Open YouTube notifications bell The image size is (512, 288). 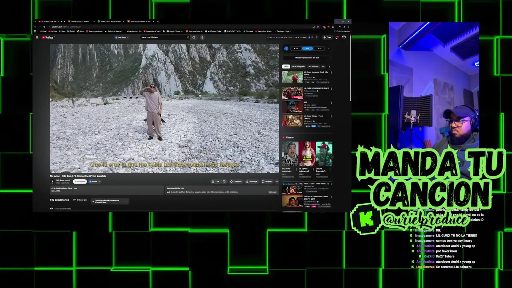[x=337, y=38]
